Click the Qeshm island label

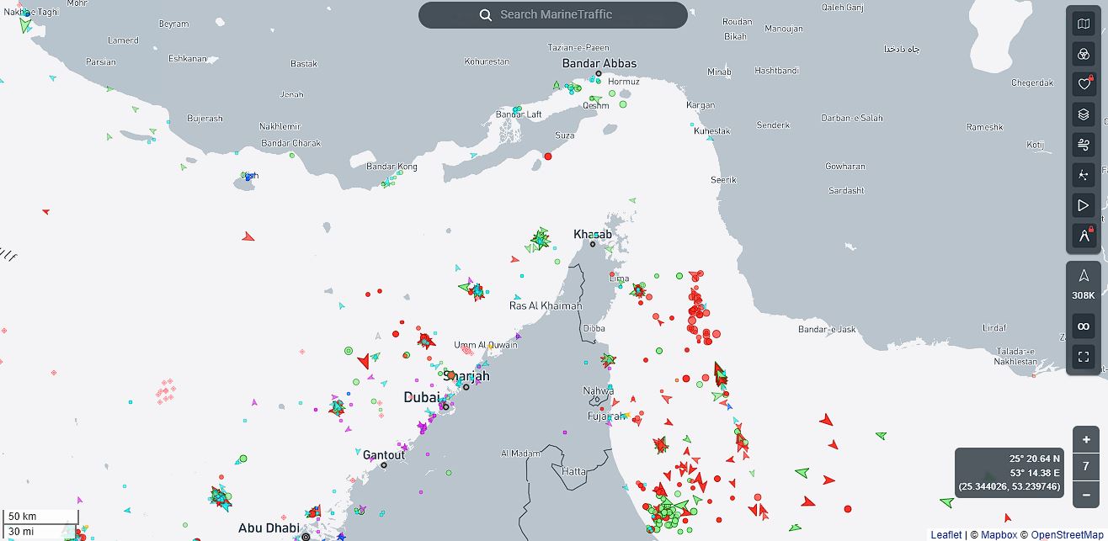point(596,106)
